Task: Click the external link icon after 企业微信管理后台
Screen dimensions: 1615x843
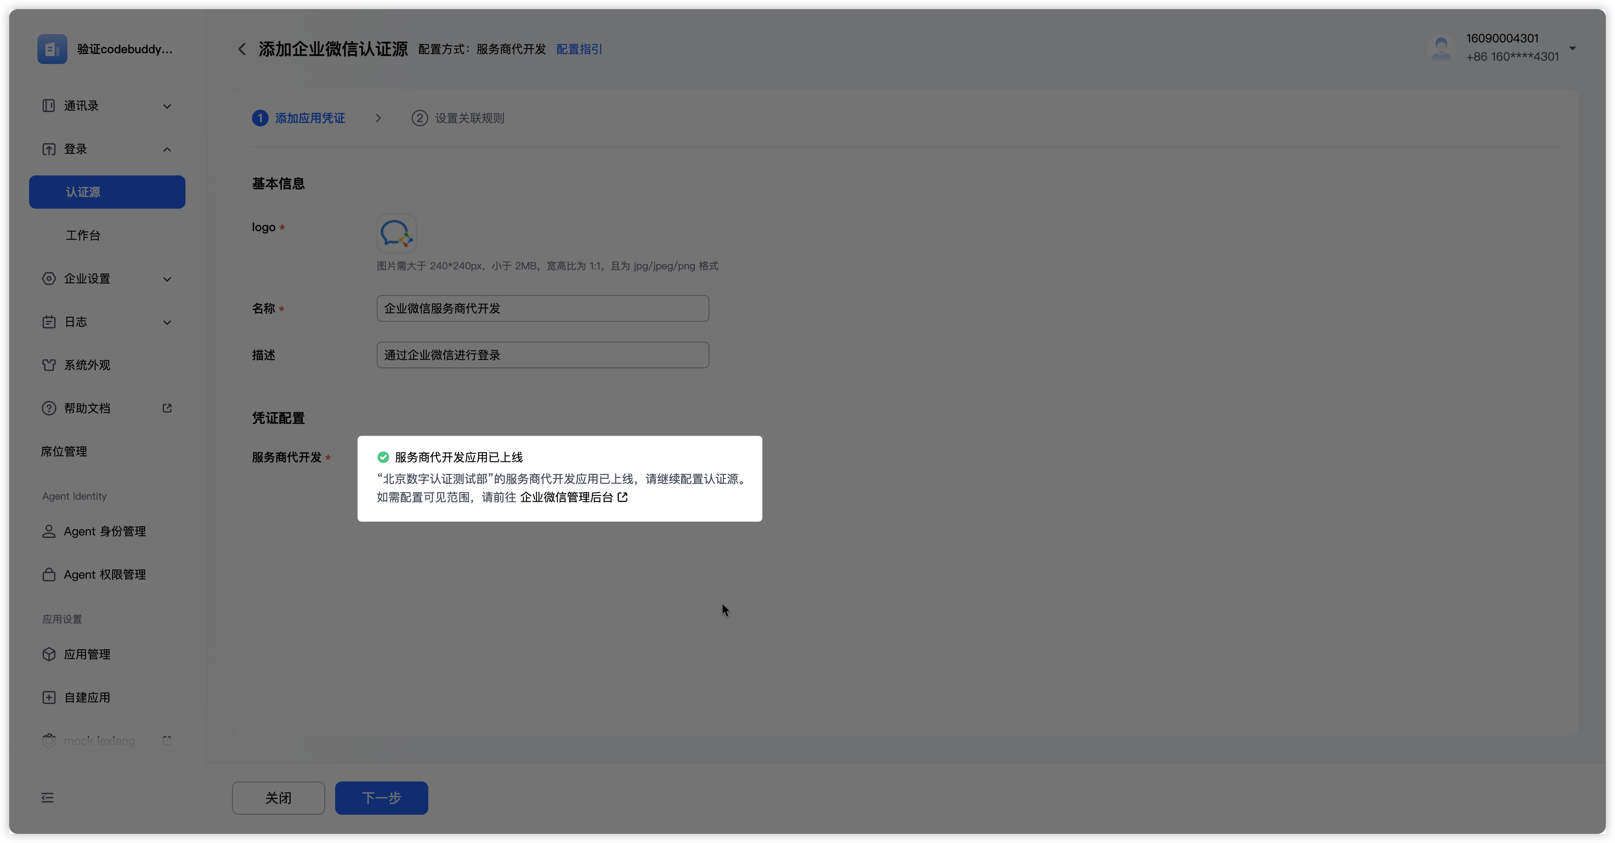Action: coord(622,497)
